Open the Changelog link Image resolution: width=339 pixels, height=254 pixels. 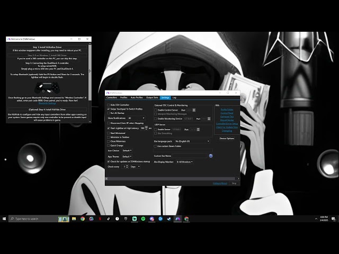tap(227, 131)
